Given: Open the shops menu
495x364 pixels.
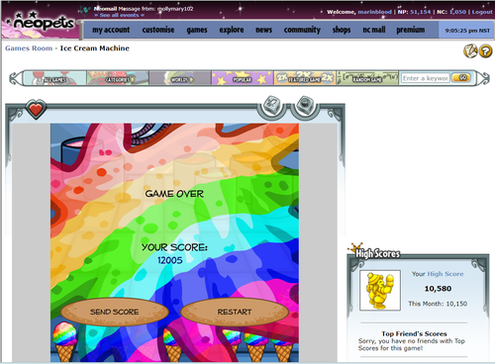Looking at the screenshot, I should [x=342, y=30].
